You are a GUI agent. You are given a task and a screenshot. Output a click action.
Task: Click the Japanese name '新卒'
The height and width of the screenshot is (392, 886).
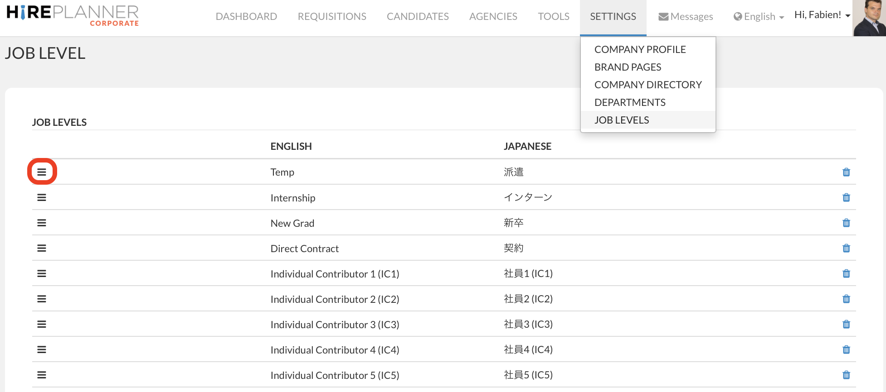coord(513,223)
